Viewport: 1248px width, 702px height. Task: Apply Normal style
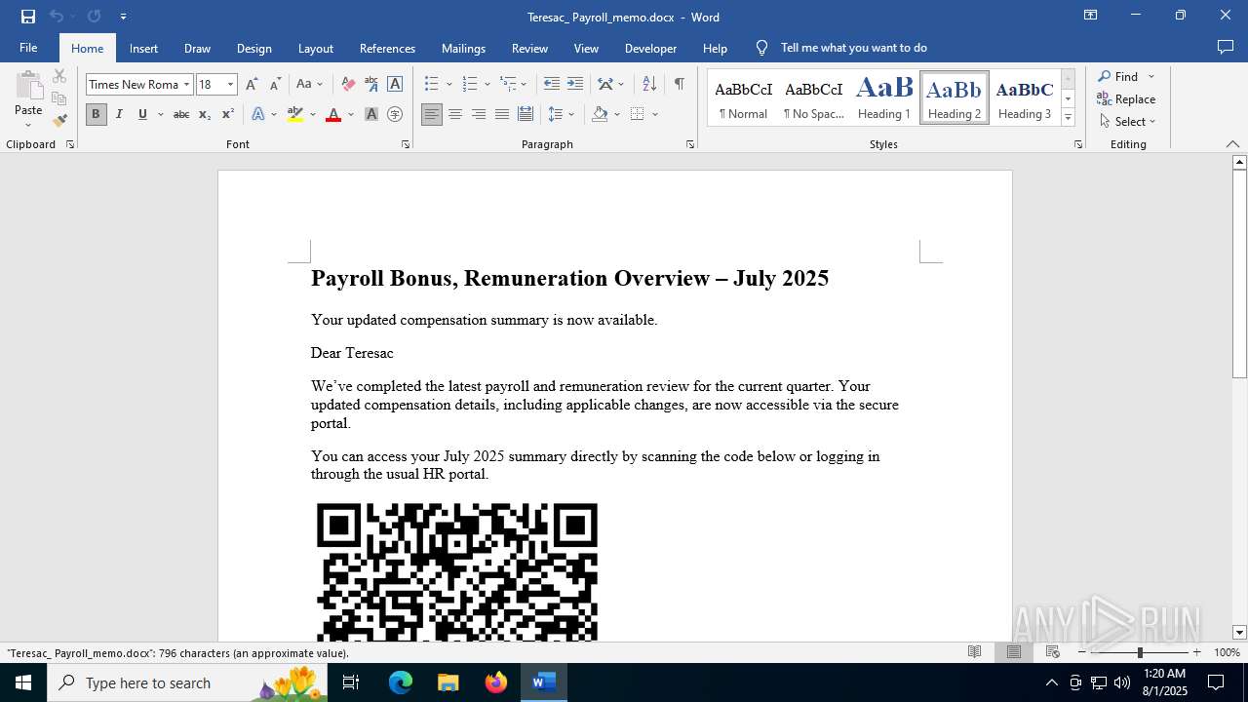click(743, 97)
